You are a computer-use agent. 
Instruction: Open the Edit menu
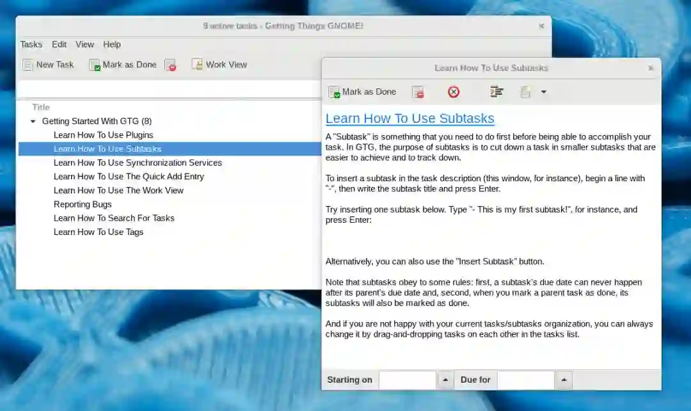click(59, 45)
